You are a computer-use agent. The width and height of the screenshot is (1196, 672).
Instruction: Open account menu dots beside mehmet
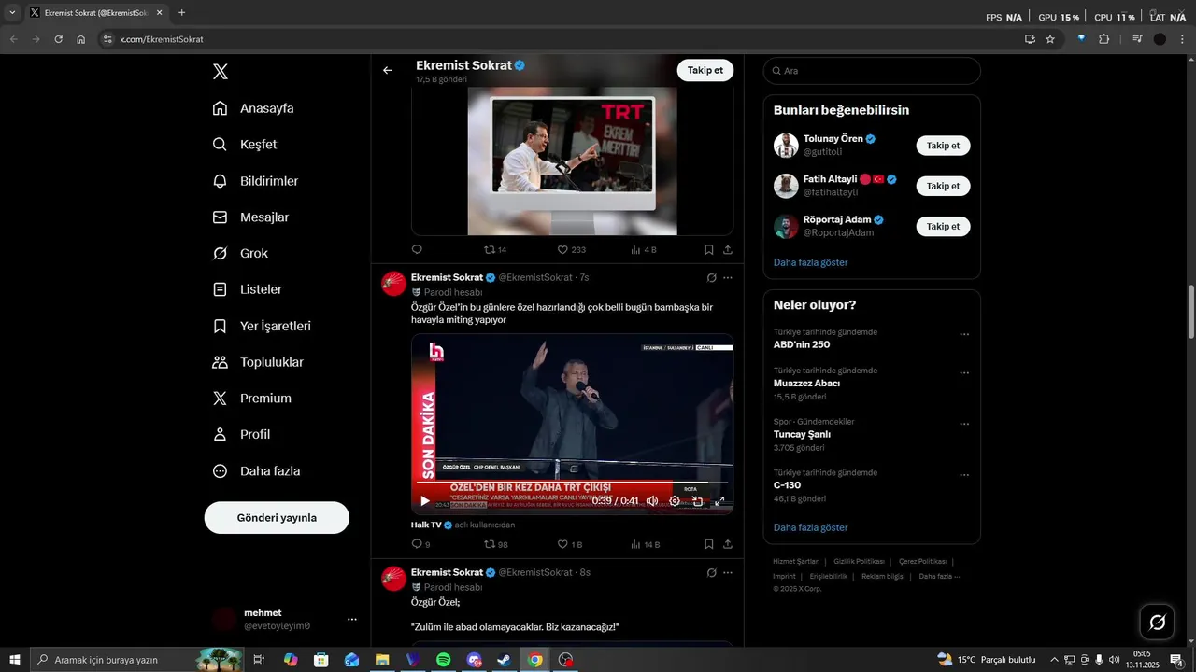pos(352,620)
